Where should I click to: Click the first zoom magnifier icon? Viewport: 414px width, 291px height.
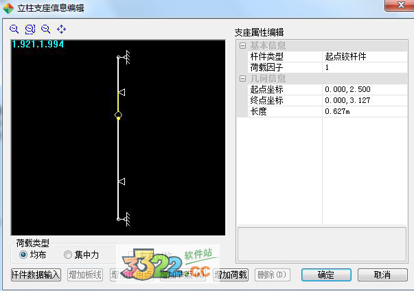coord(14,29)
